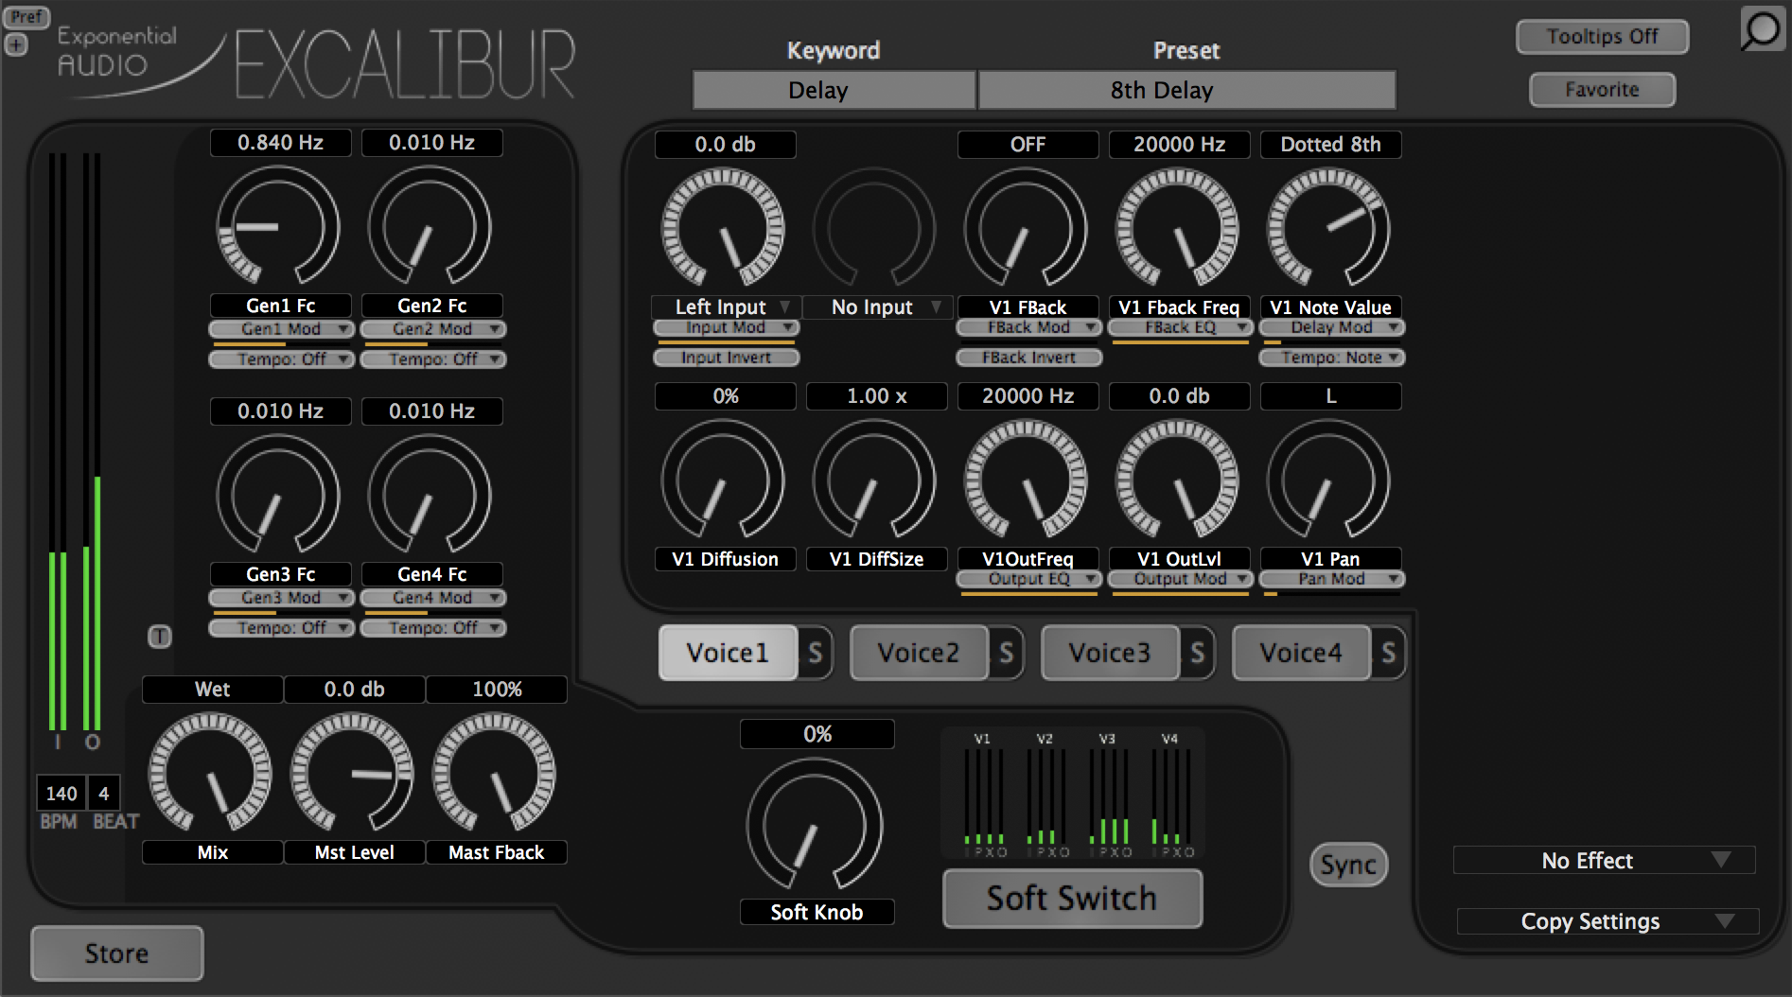Open the Delay keyword selector
Viewport: 1792px width, 997px height.
[x=834, y=90]
